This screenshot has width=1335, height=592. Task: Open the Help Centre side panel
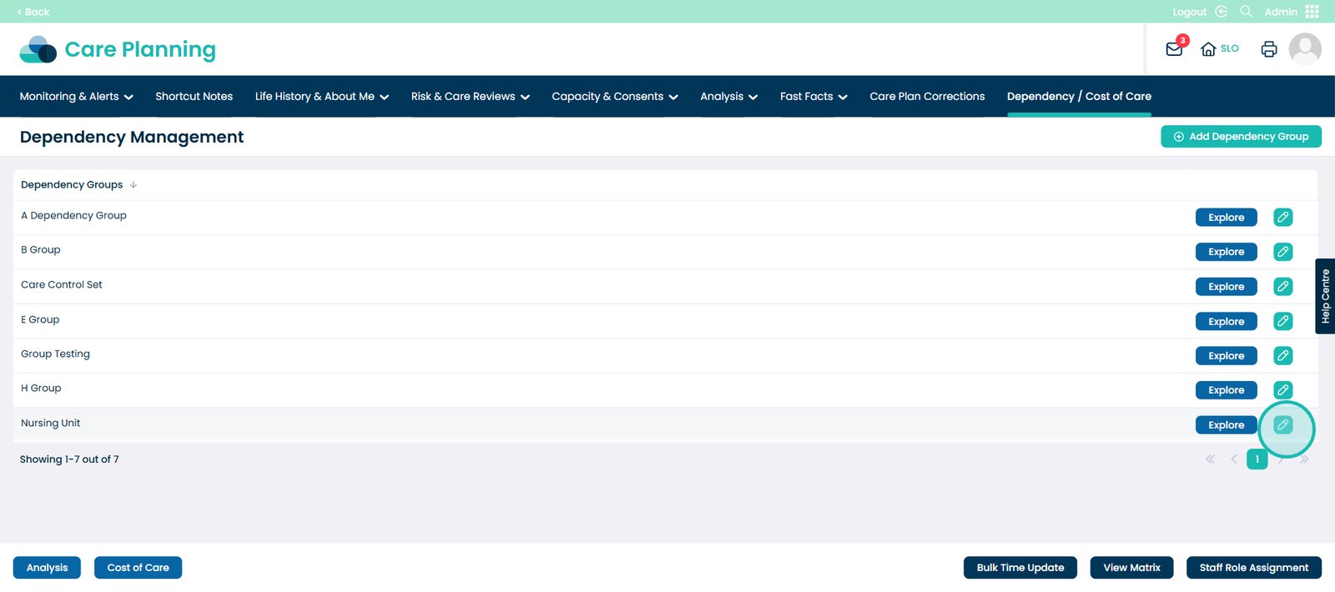(1325, 296)
